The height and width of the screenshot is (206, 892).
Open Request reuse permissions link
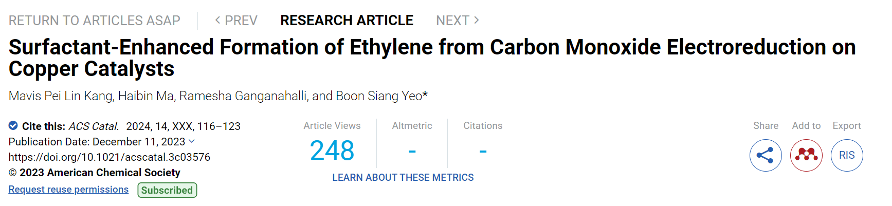pos(68,190)
